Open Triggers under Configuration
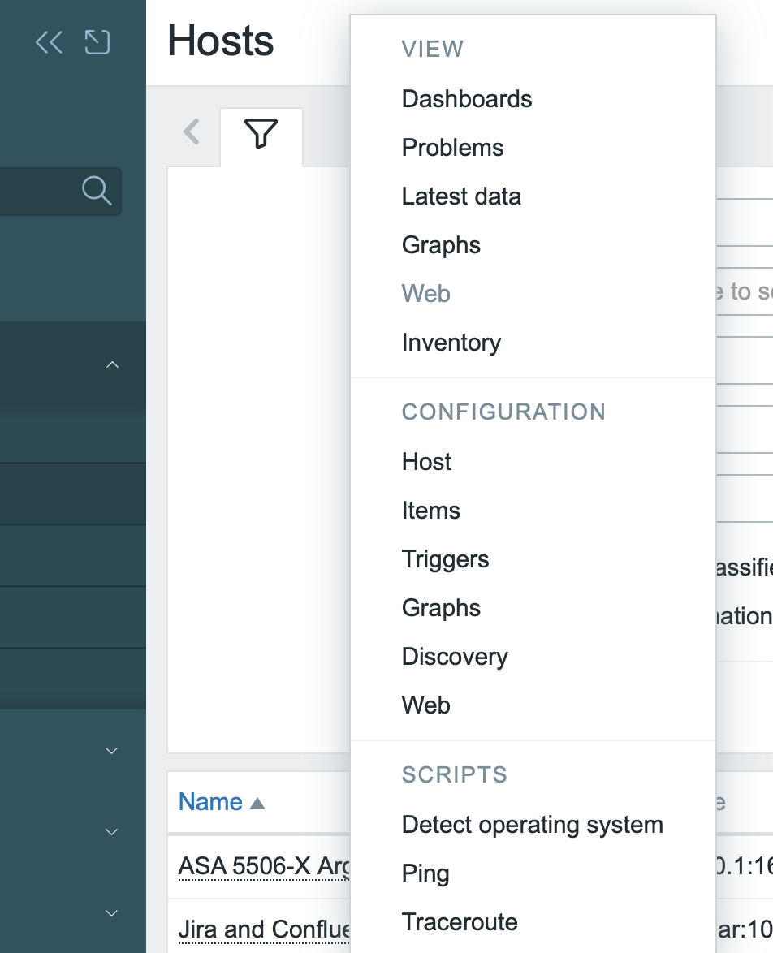Screen dimensions: 773x953 445,559
